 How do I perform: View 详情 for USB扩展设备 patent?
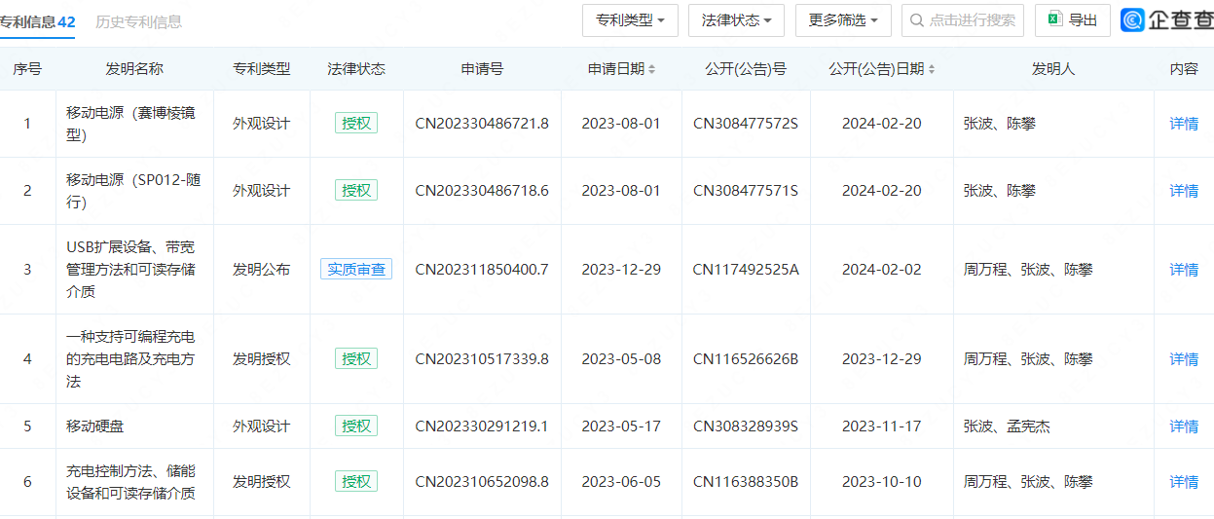point(1184,270)
